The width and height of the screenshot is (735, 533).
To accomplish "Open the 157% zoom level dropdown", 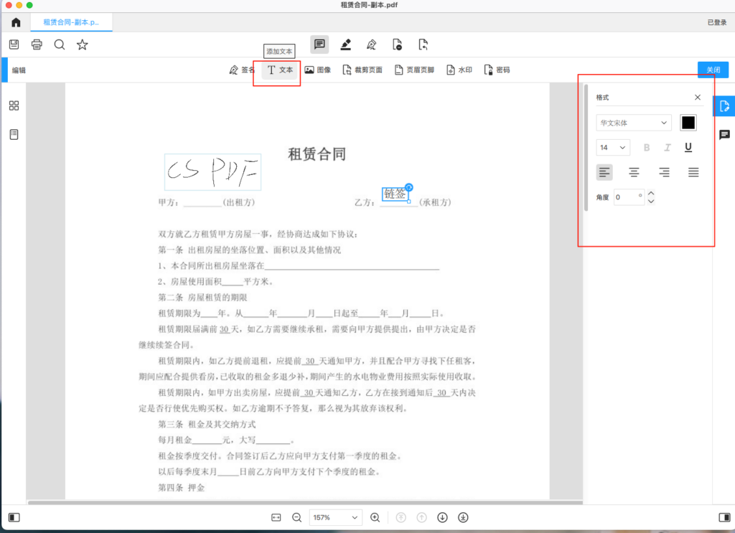I will point(335,517).
